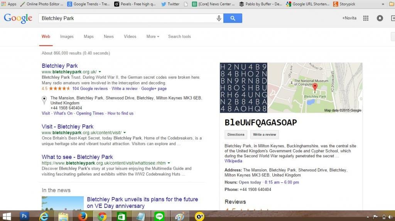Open the Windows Store taskbar icon
This screenshot has width=395, height=221.
click(122, 216)
